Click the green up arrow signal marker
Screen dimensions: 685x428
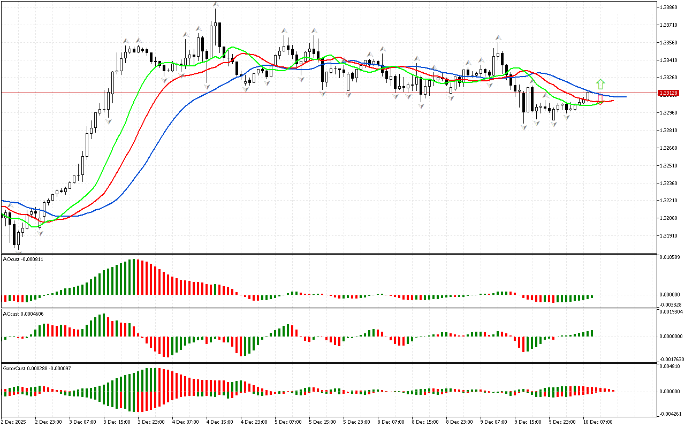tap(600, 84)
